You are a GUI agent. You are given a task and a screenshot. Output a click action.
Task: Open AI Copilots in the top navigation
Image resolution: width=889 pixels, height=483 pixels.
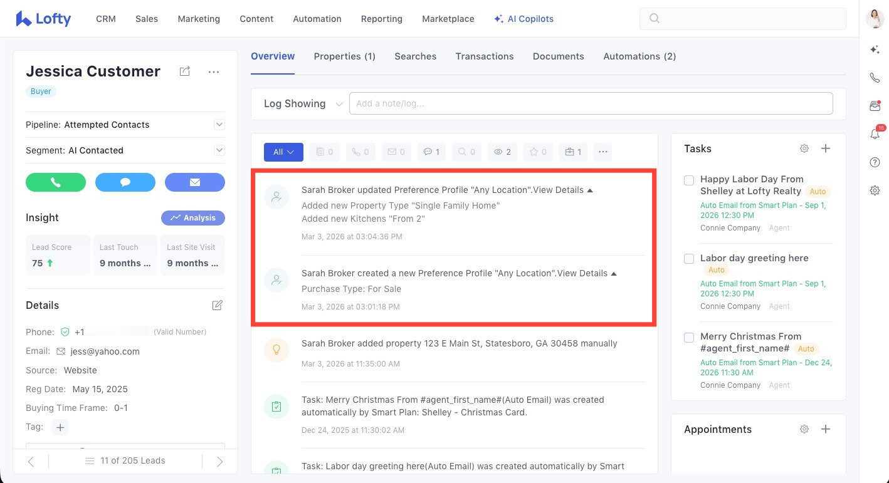coord(523,19)
